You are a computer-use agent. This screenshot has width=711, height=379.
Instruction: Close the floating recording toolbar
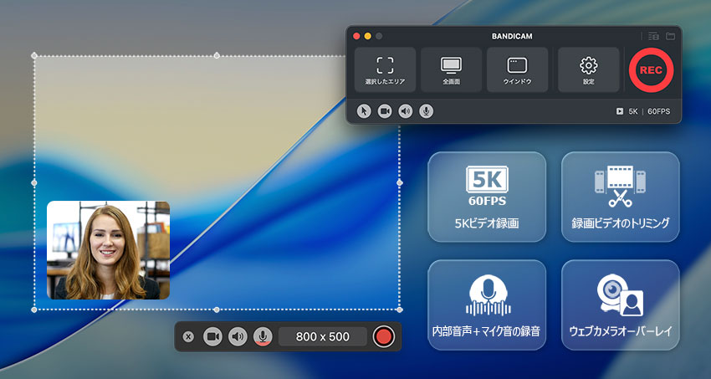[x=188, y=336]
